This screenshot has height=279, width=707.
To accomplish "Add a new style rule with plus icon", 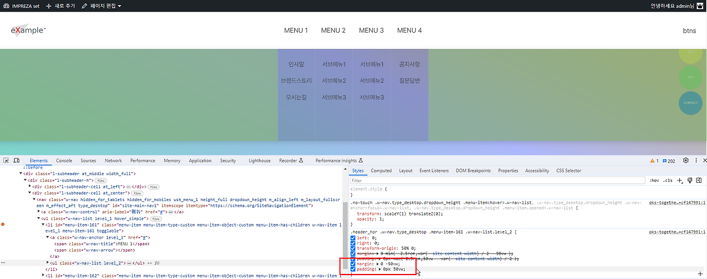I will click(680, 181).
